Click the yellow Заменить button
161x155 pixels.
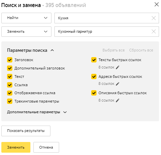(16, 147)
